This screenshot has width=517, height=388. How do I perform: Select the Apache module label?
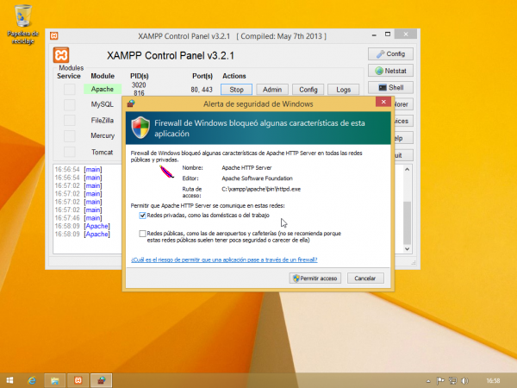[x=103, y=89]
